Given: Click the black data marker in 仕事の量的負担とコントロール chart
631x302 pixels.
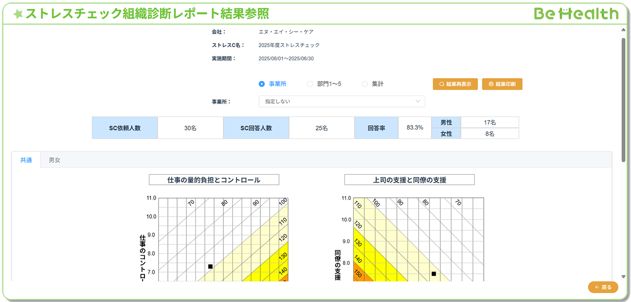Looking at the screenshot, I should (x=210, y=266).
